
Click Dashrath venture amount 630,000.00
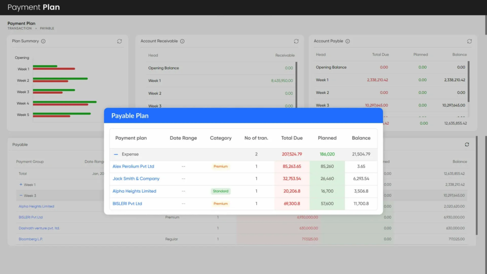coord(309,228)
